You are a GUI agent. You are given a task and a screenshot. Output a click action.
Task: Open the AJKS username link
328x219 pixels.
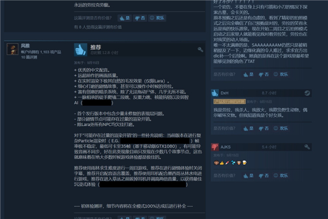[225, 147]
